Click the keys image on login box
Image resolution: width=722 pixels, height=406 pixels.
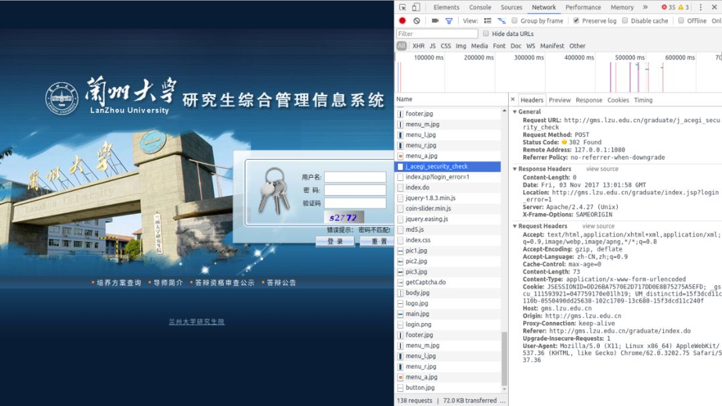point(274,190)
